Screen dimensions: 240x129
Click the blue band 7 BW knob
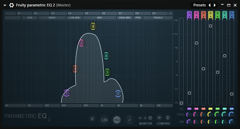231,122
